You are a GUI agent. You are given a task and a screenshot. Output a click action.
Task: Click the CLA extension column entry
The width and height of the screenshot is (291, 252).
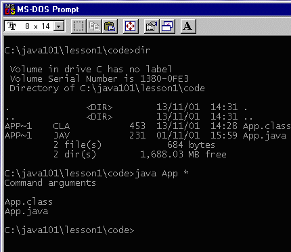pos(62,126)
